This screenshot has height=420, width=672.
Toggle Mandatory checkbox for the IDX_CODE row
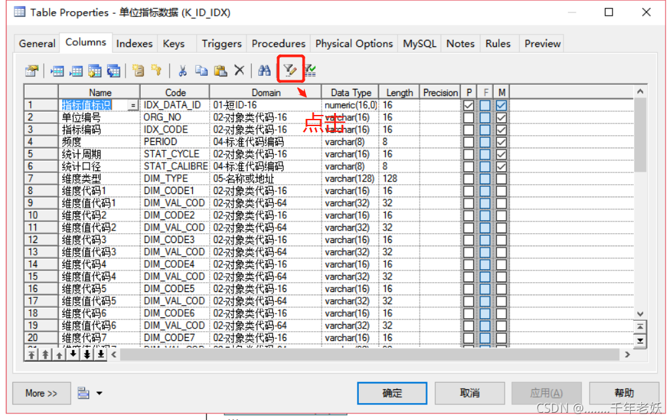click(x=501, y=130)
